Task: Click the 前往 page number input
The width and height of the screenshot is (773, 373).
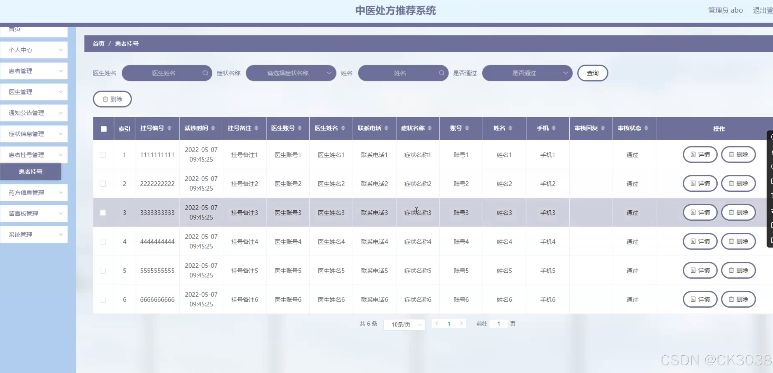Action: (x=498, y=324)
